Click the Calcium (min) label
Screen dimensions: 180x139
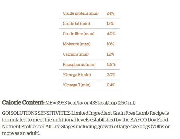75,54
